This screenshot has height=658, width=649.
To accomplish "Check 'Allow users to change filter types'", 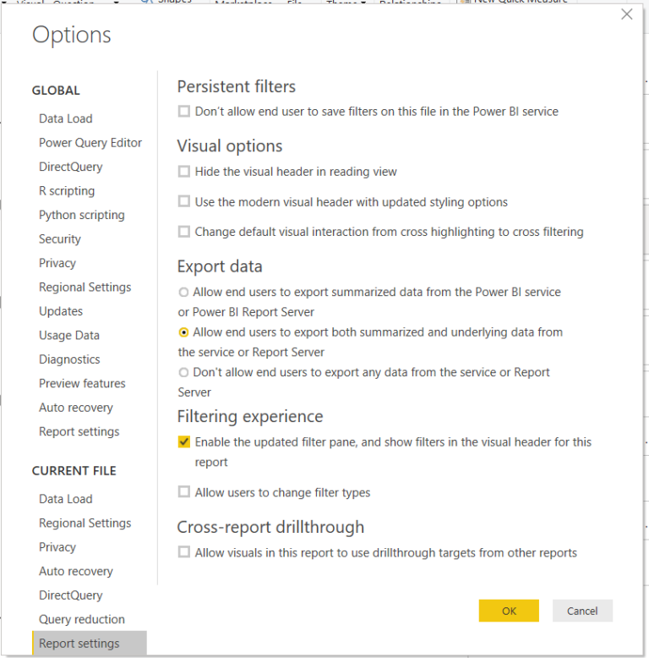I will coord(184,492).
